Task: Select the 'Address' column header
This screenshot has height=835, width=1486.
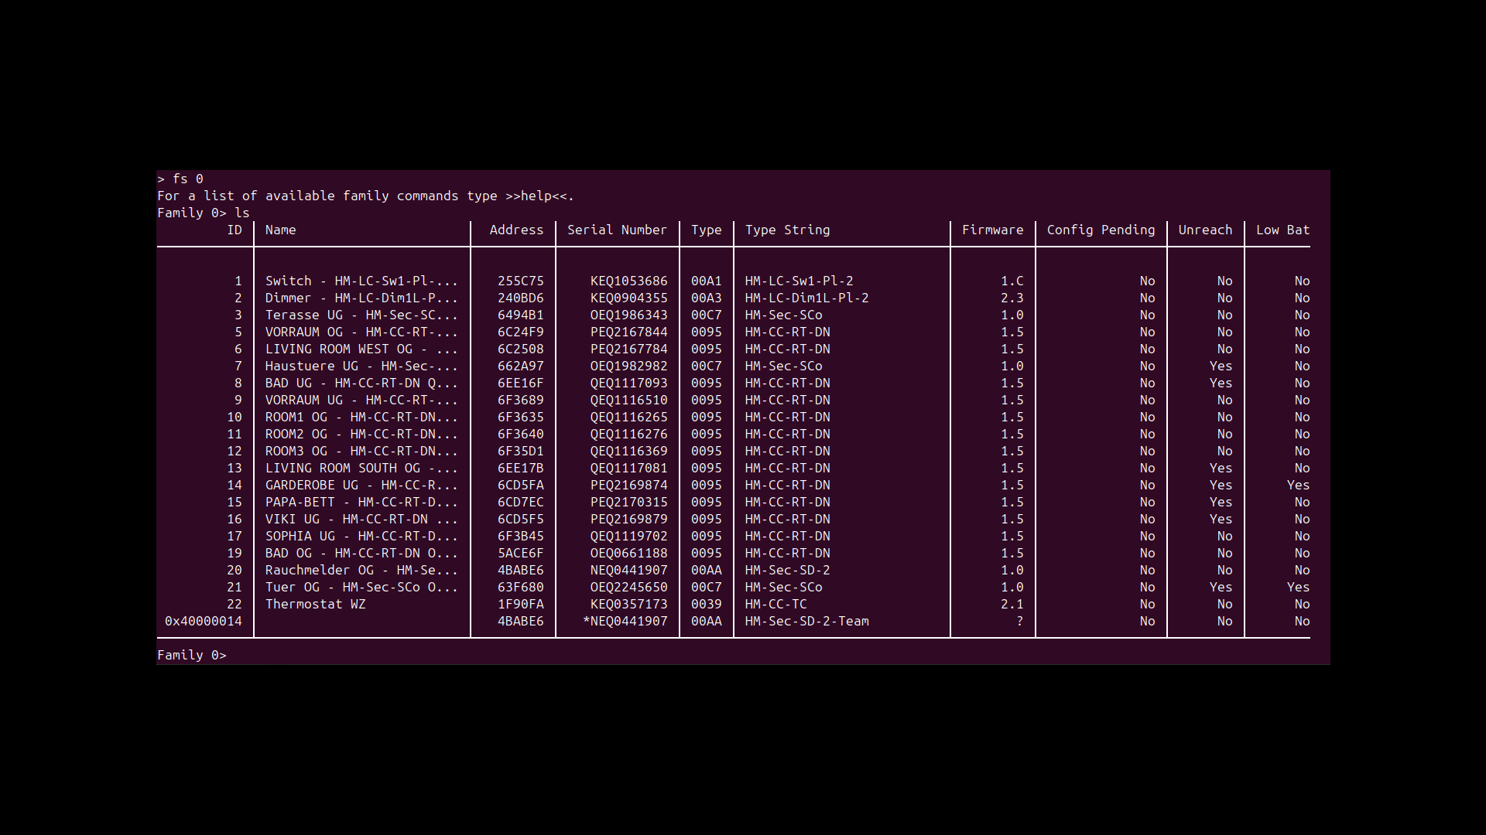Action: [x=516, y=230]
